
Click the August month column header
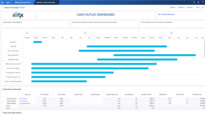coord(98,38)
